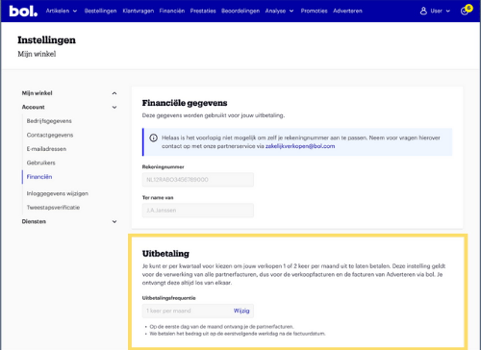
Task: Collapse the Mijn winkel sidebar section
Action: 114,94
